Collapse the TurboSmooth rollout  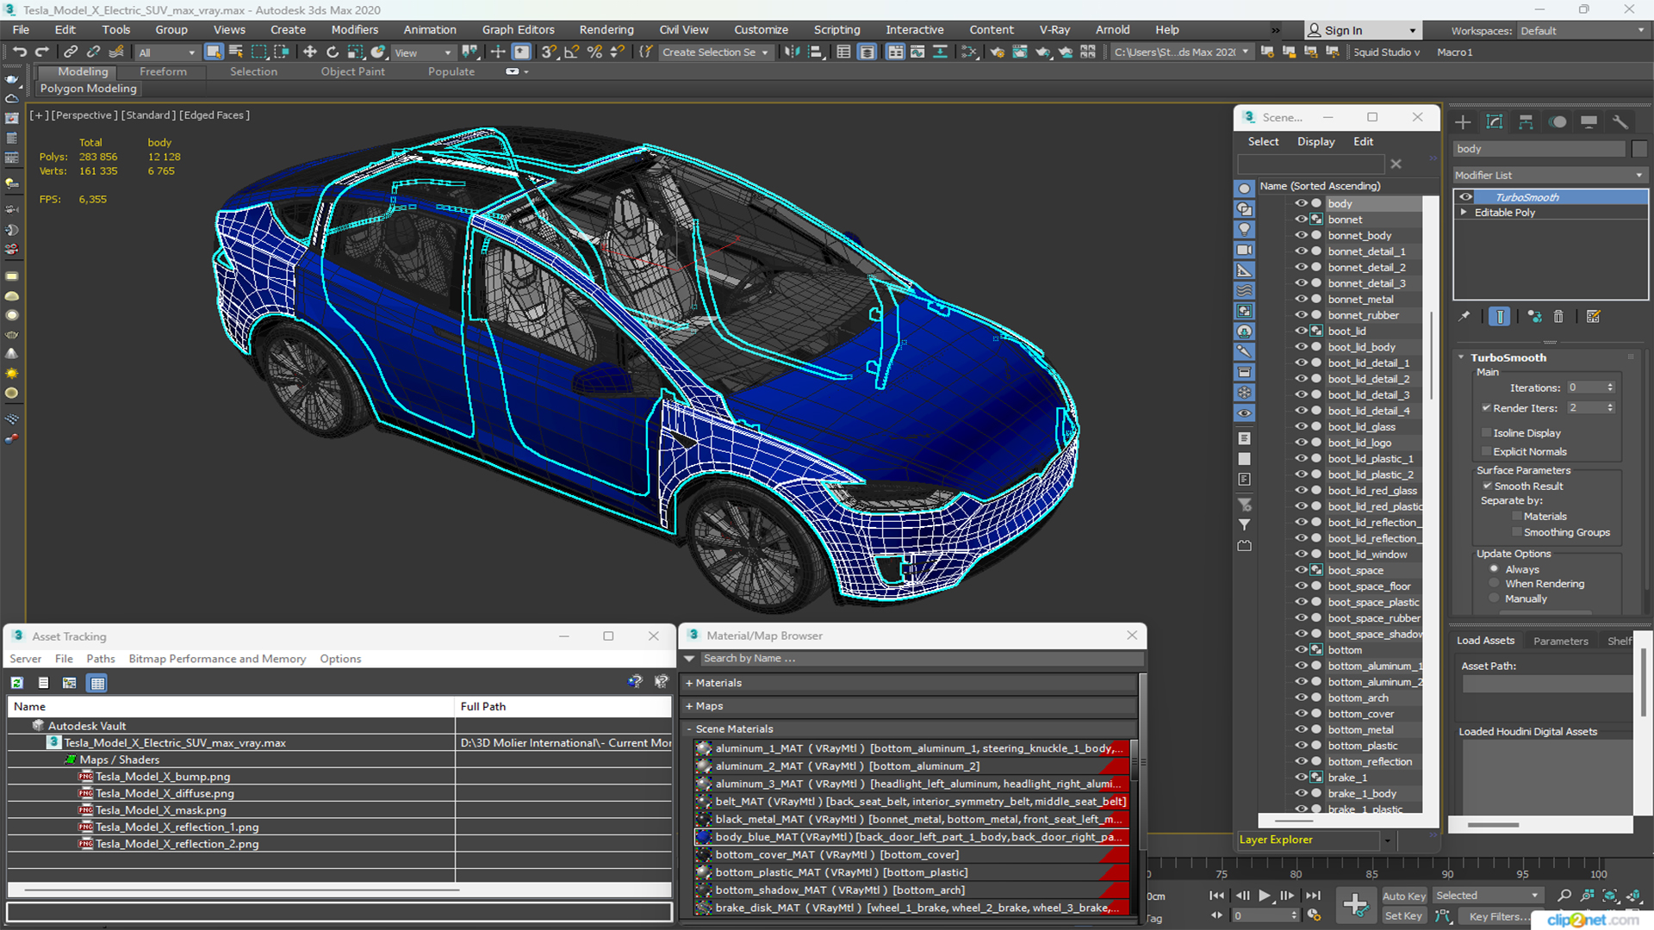point(1461,357)
